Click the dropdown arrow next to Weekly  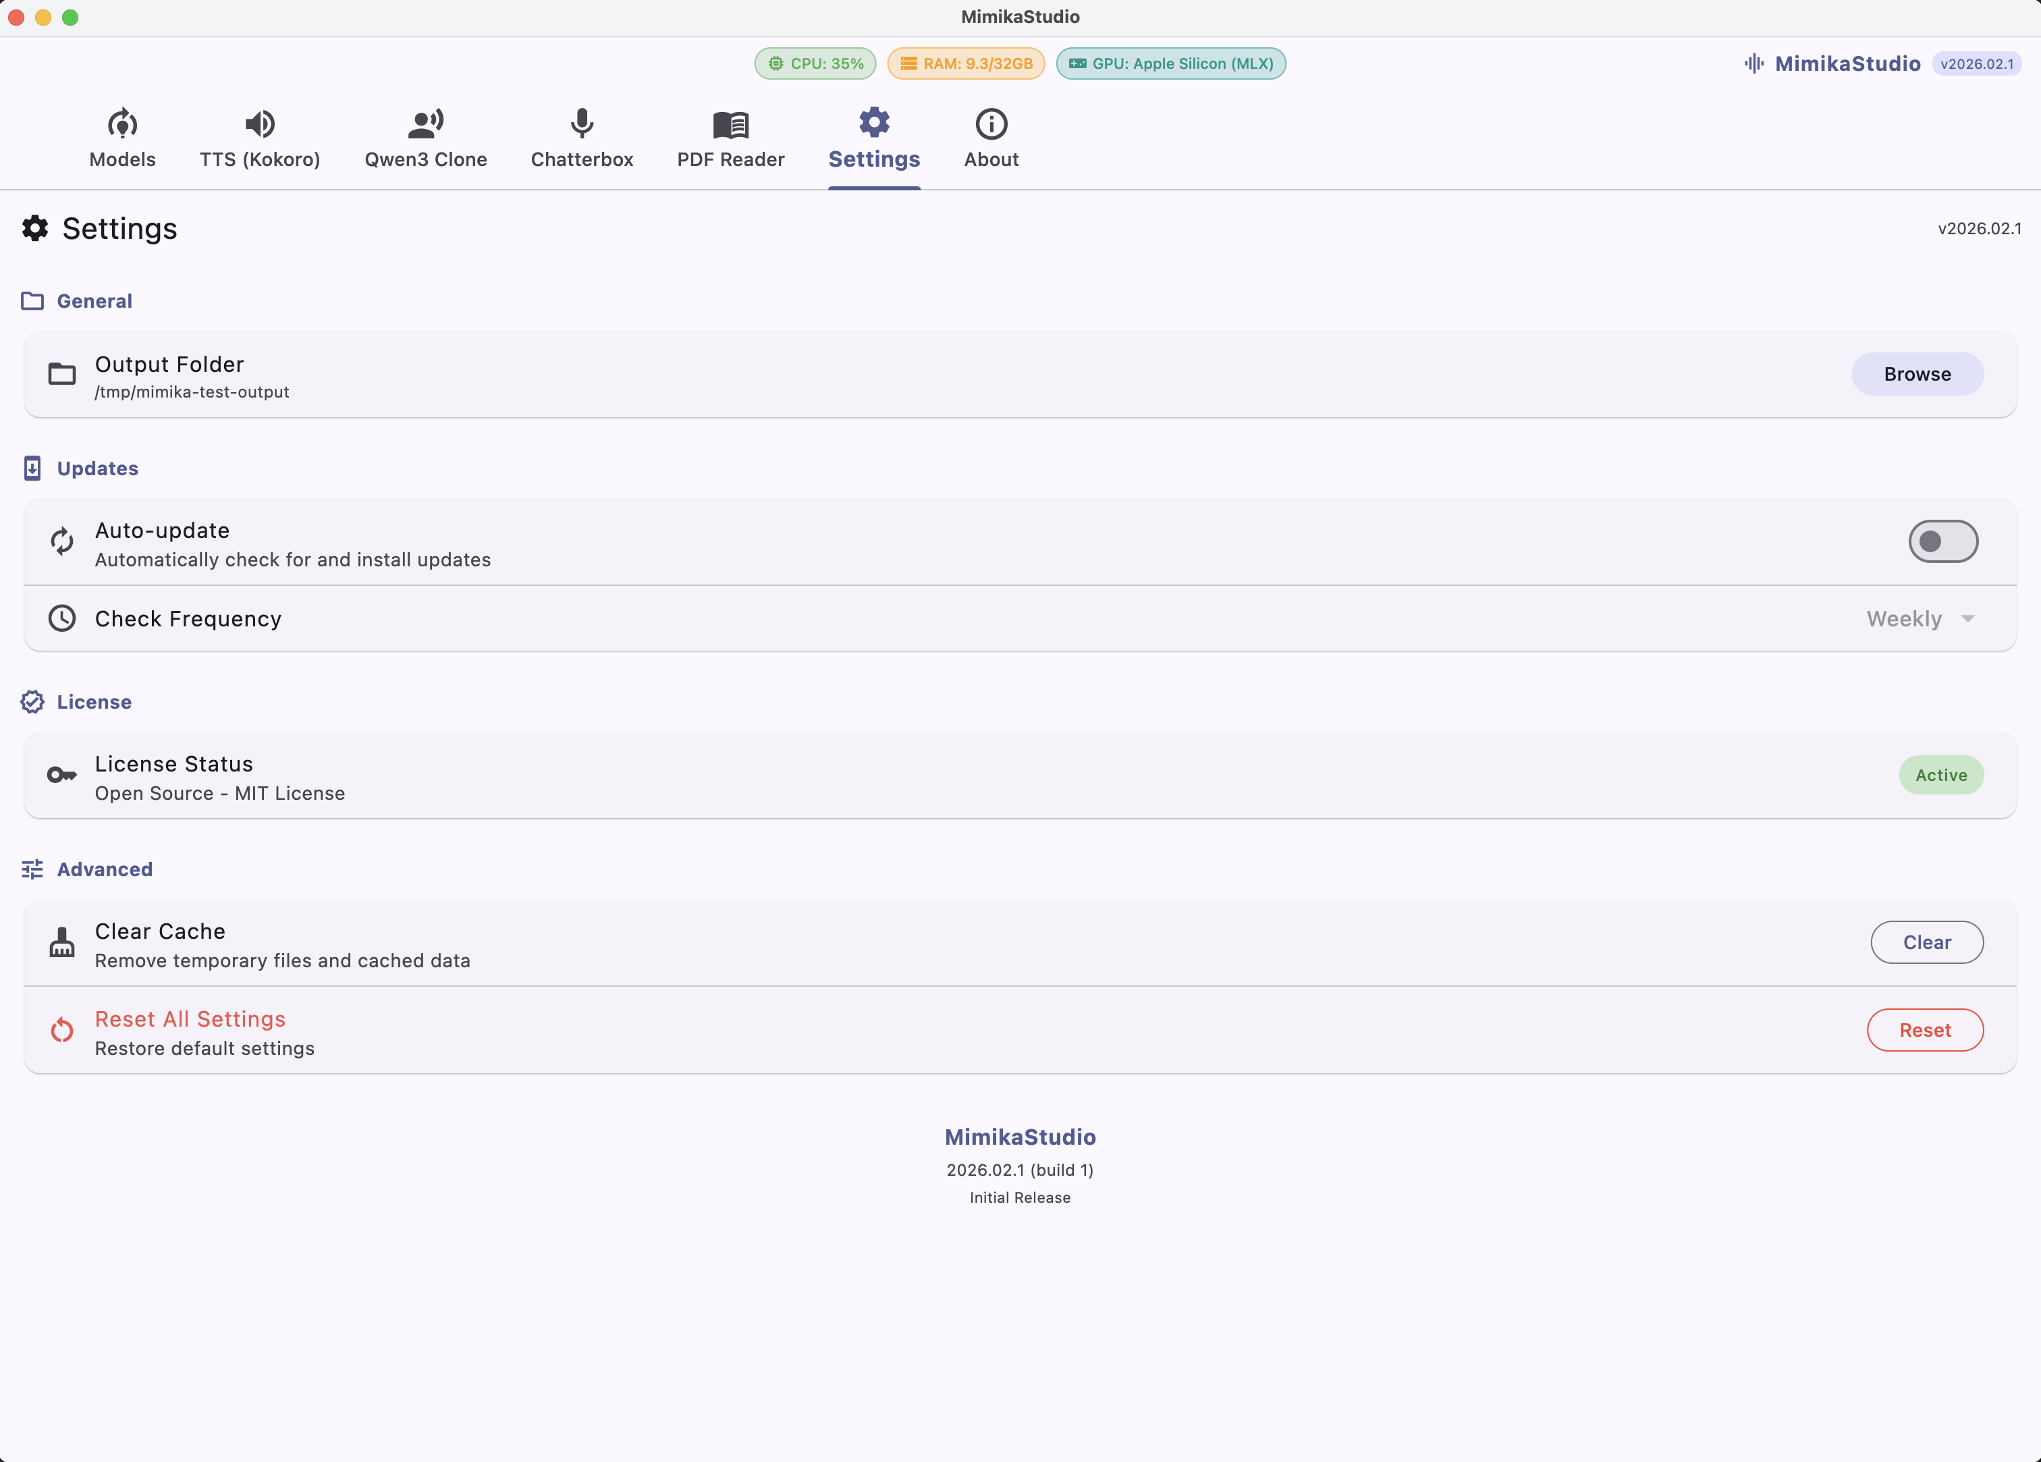pos(1968,618)
